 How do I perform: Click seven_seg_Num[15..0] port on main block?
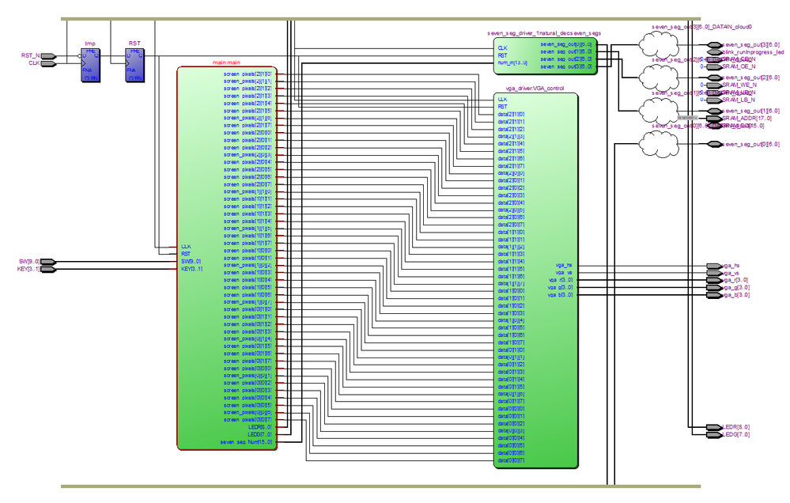tap(247, 443)
